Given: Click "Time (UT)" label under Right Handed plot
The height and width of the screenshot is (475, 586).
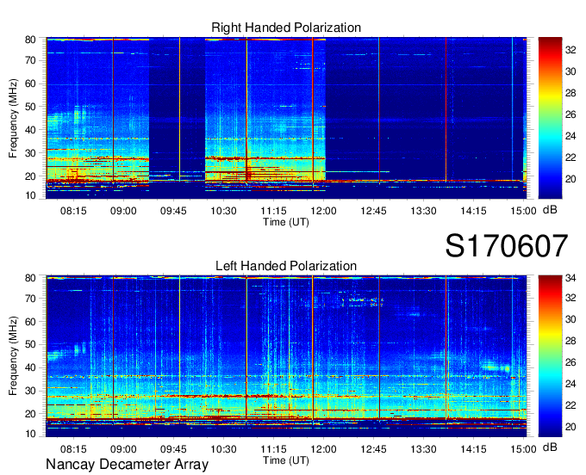Looking at the screenshot, I should point(286,222).
